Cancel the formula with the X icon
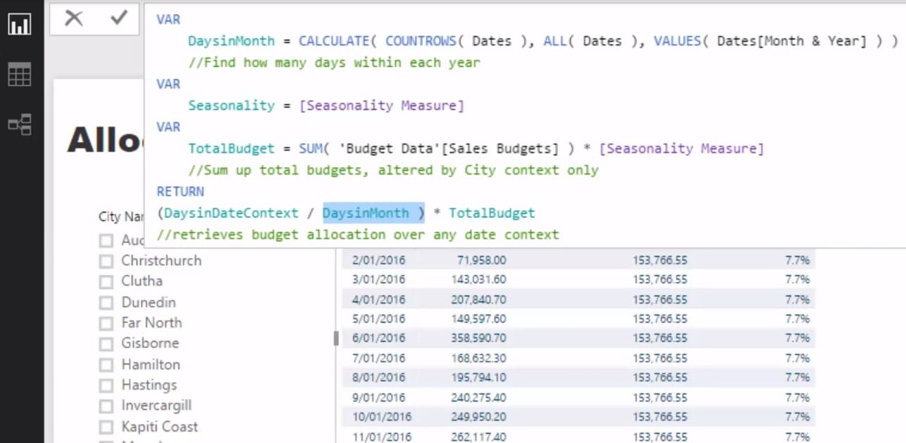Image resolution: width=906 pixels, height=443 pixels. [74, 18]
